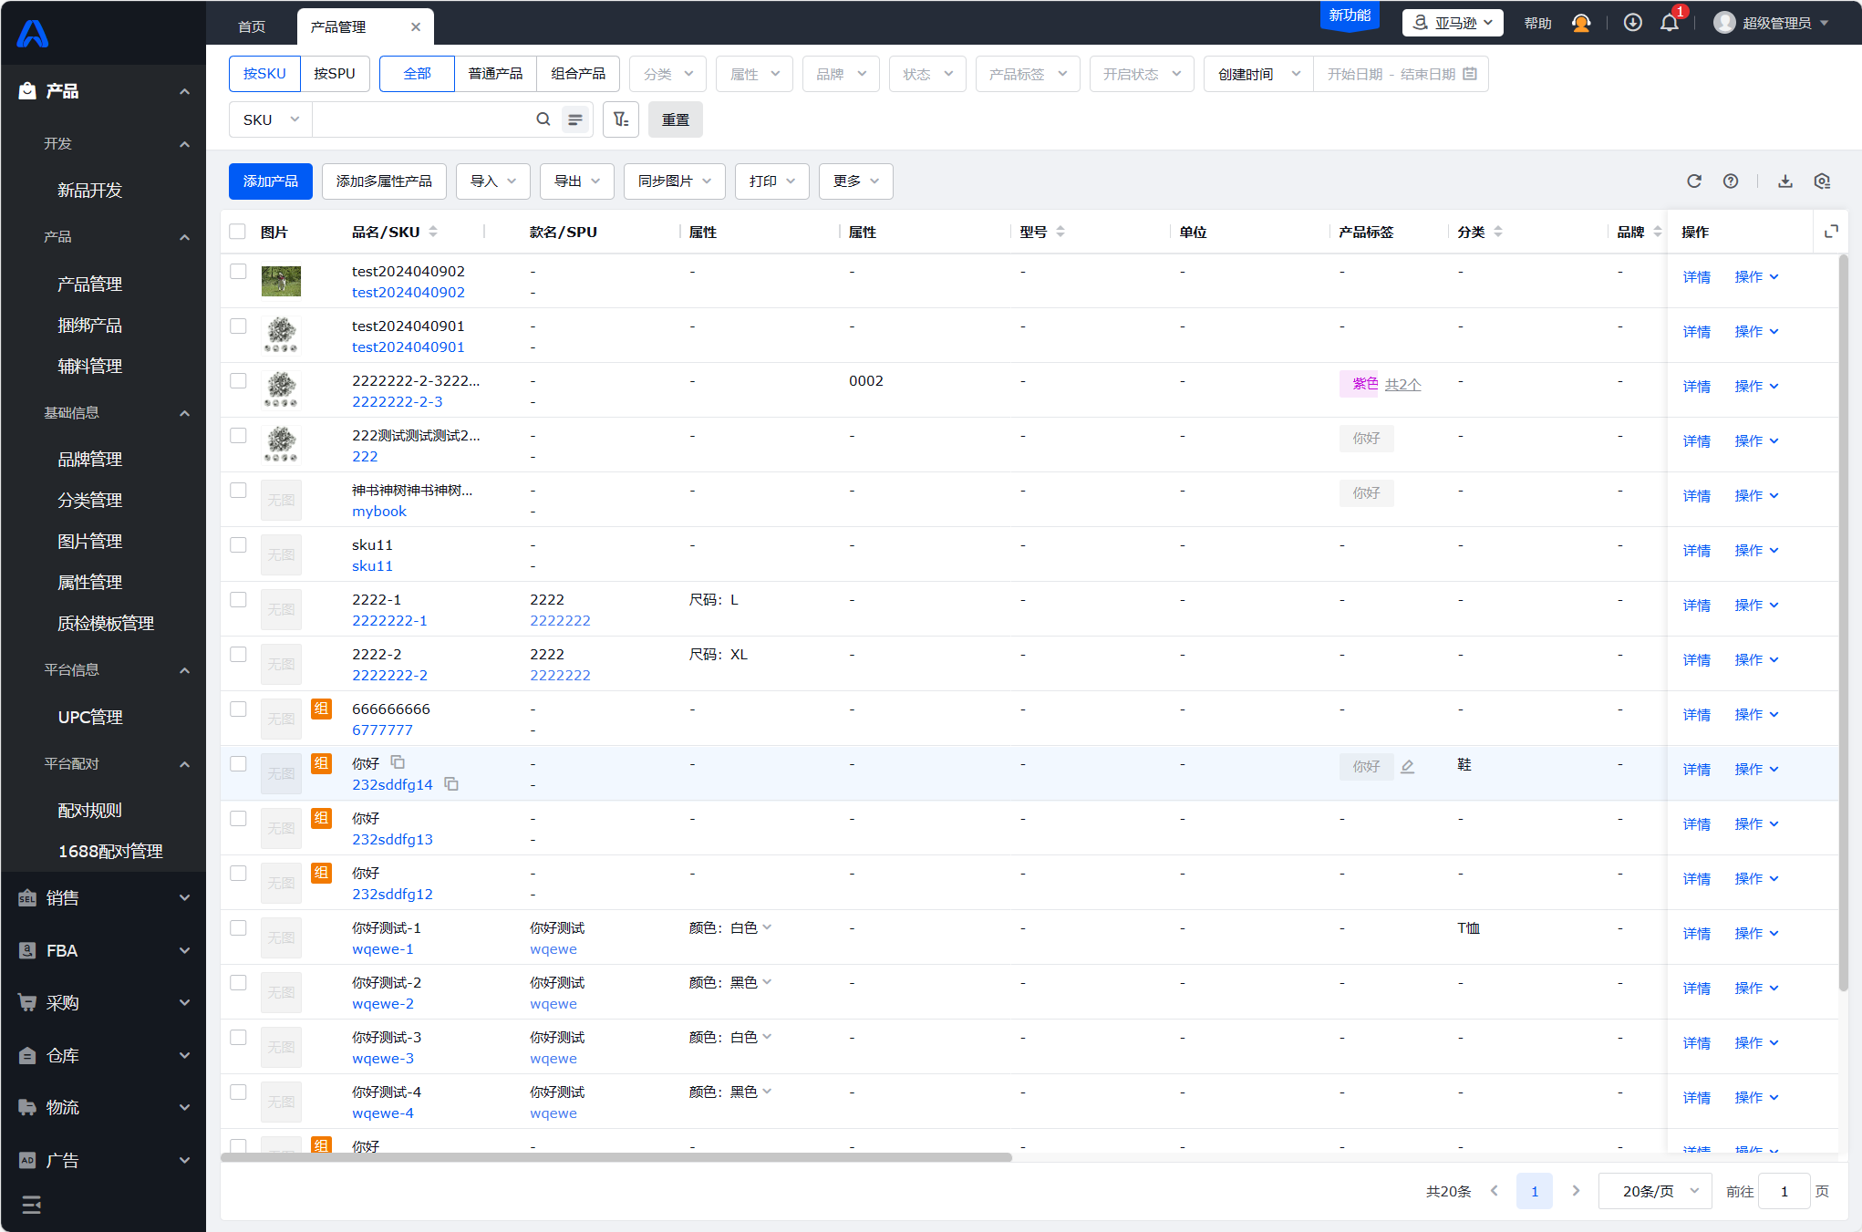Switch to the 首页 tab

pyautogui.click(x=252, y=26)
